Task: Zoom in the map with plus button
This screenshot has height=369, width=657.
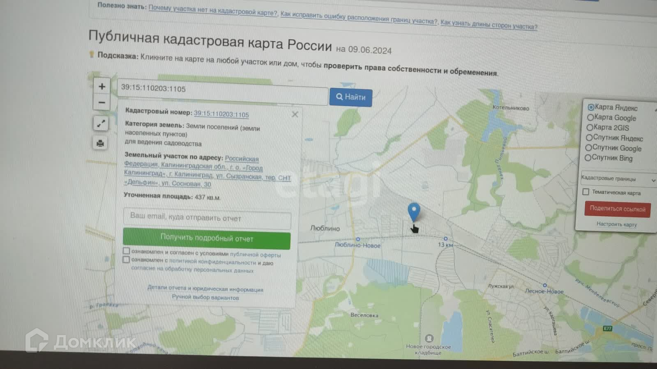Action: [102, 87]
